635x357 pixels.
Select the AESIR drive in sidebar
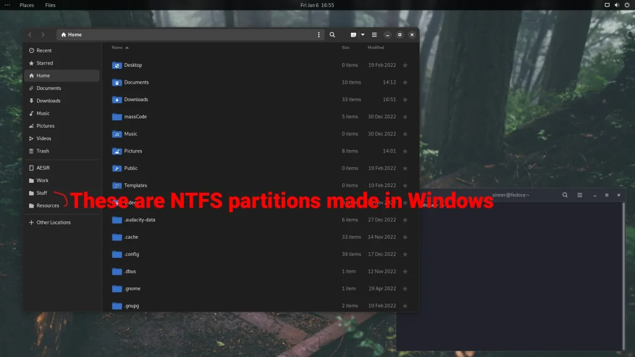(x=43, y=168)
